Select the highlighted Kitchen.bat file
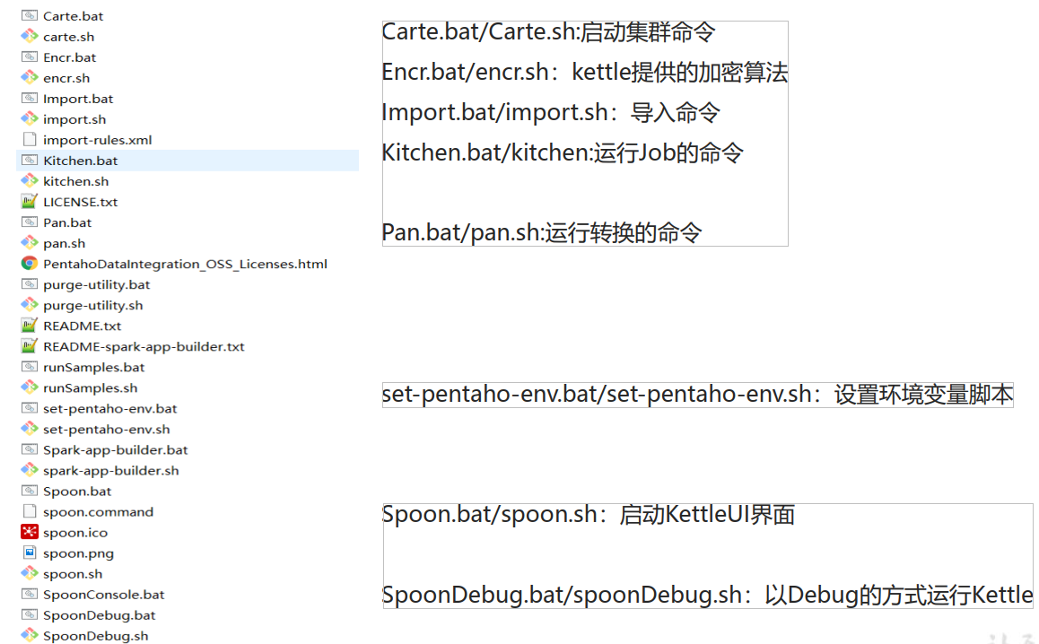 (81, 160)
